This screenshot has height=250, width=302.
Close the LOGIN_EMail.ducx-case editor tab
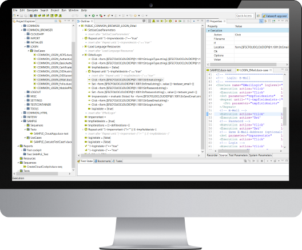coord(271,70)
